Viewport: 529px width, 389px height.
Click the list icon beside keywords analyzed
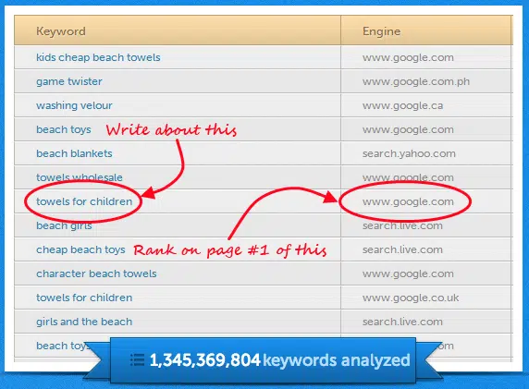[x=137, y=360]
